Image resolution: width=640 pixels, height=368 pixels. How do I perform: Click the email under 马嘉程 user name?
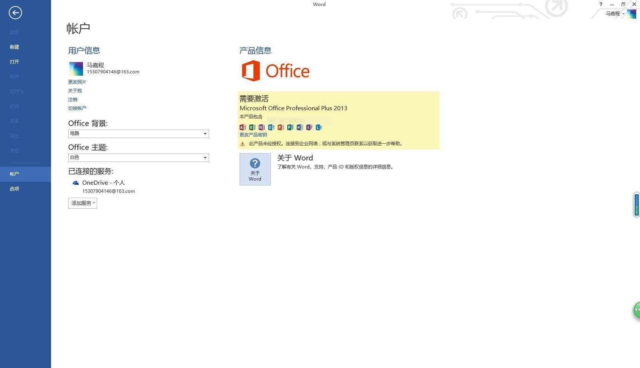113,72
